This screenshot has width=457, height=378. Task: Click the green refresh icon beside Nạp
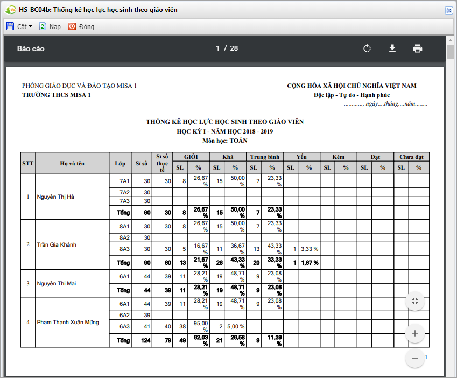pos(43,26)
